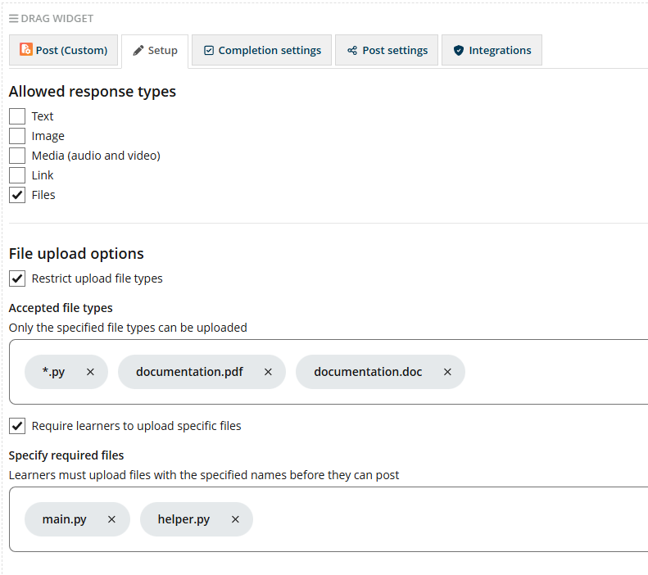Delete the documentation.doc file type chip

pos(447,372)
